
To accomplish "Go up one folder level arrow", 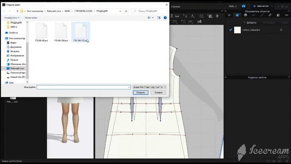I will [17, 11].
